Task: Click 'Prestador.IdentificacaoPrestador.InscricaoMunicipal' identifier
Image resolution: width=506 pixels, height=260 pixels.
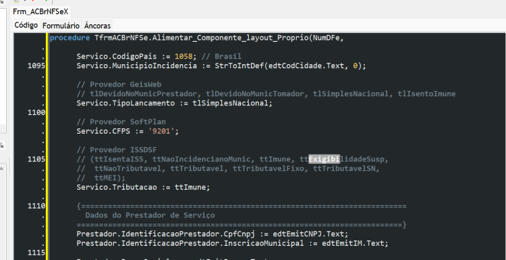Action: pos(190,243)
